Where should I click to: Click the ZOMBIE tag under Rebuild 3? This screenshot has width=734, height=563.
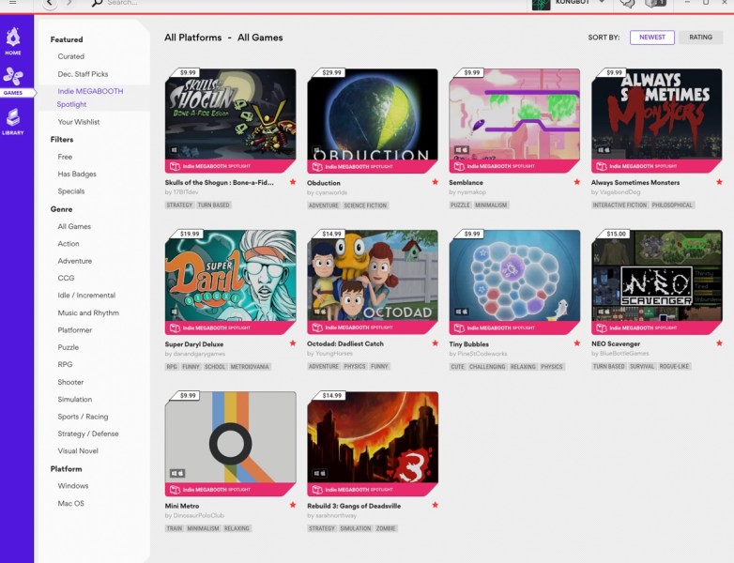point(386,528)
